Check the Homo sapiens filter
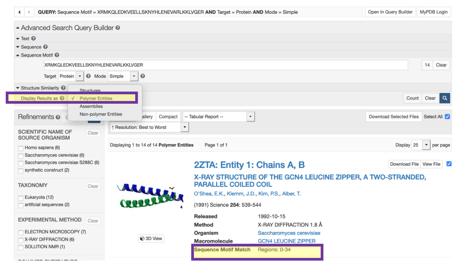 coord(21,148)
